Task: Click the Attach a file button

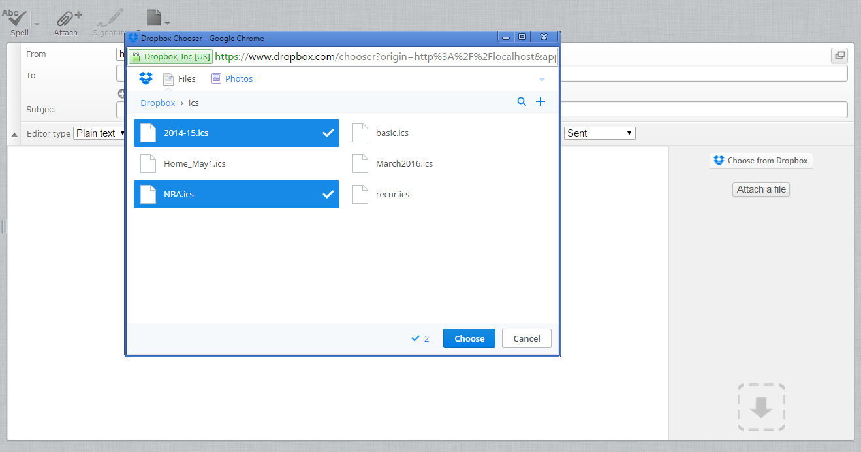Action: click(x=761, y=189)
